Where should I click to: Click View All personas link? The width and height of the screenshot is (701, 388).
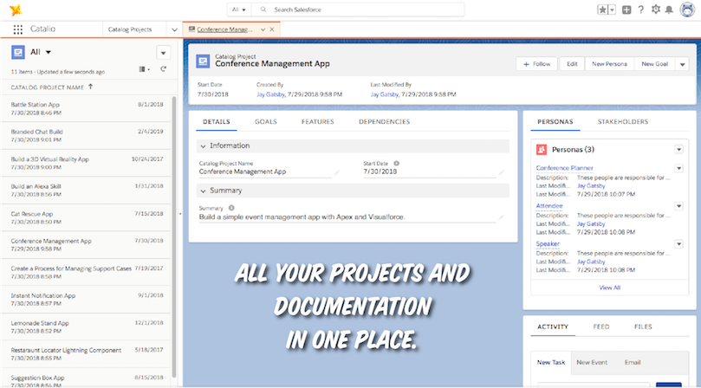(x=610, y=288)
